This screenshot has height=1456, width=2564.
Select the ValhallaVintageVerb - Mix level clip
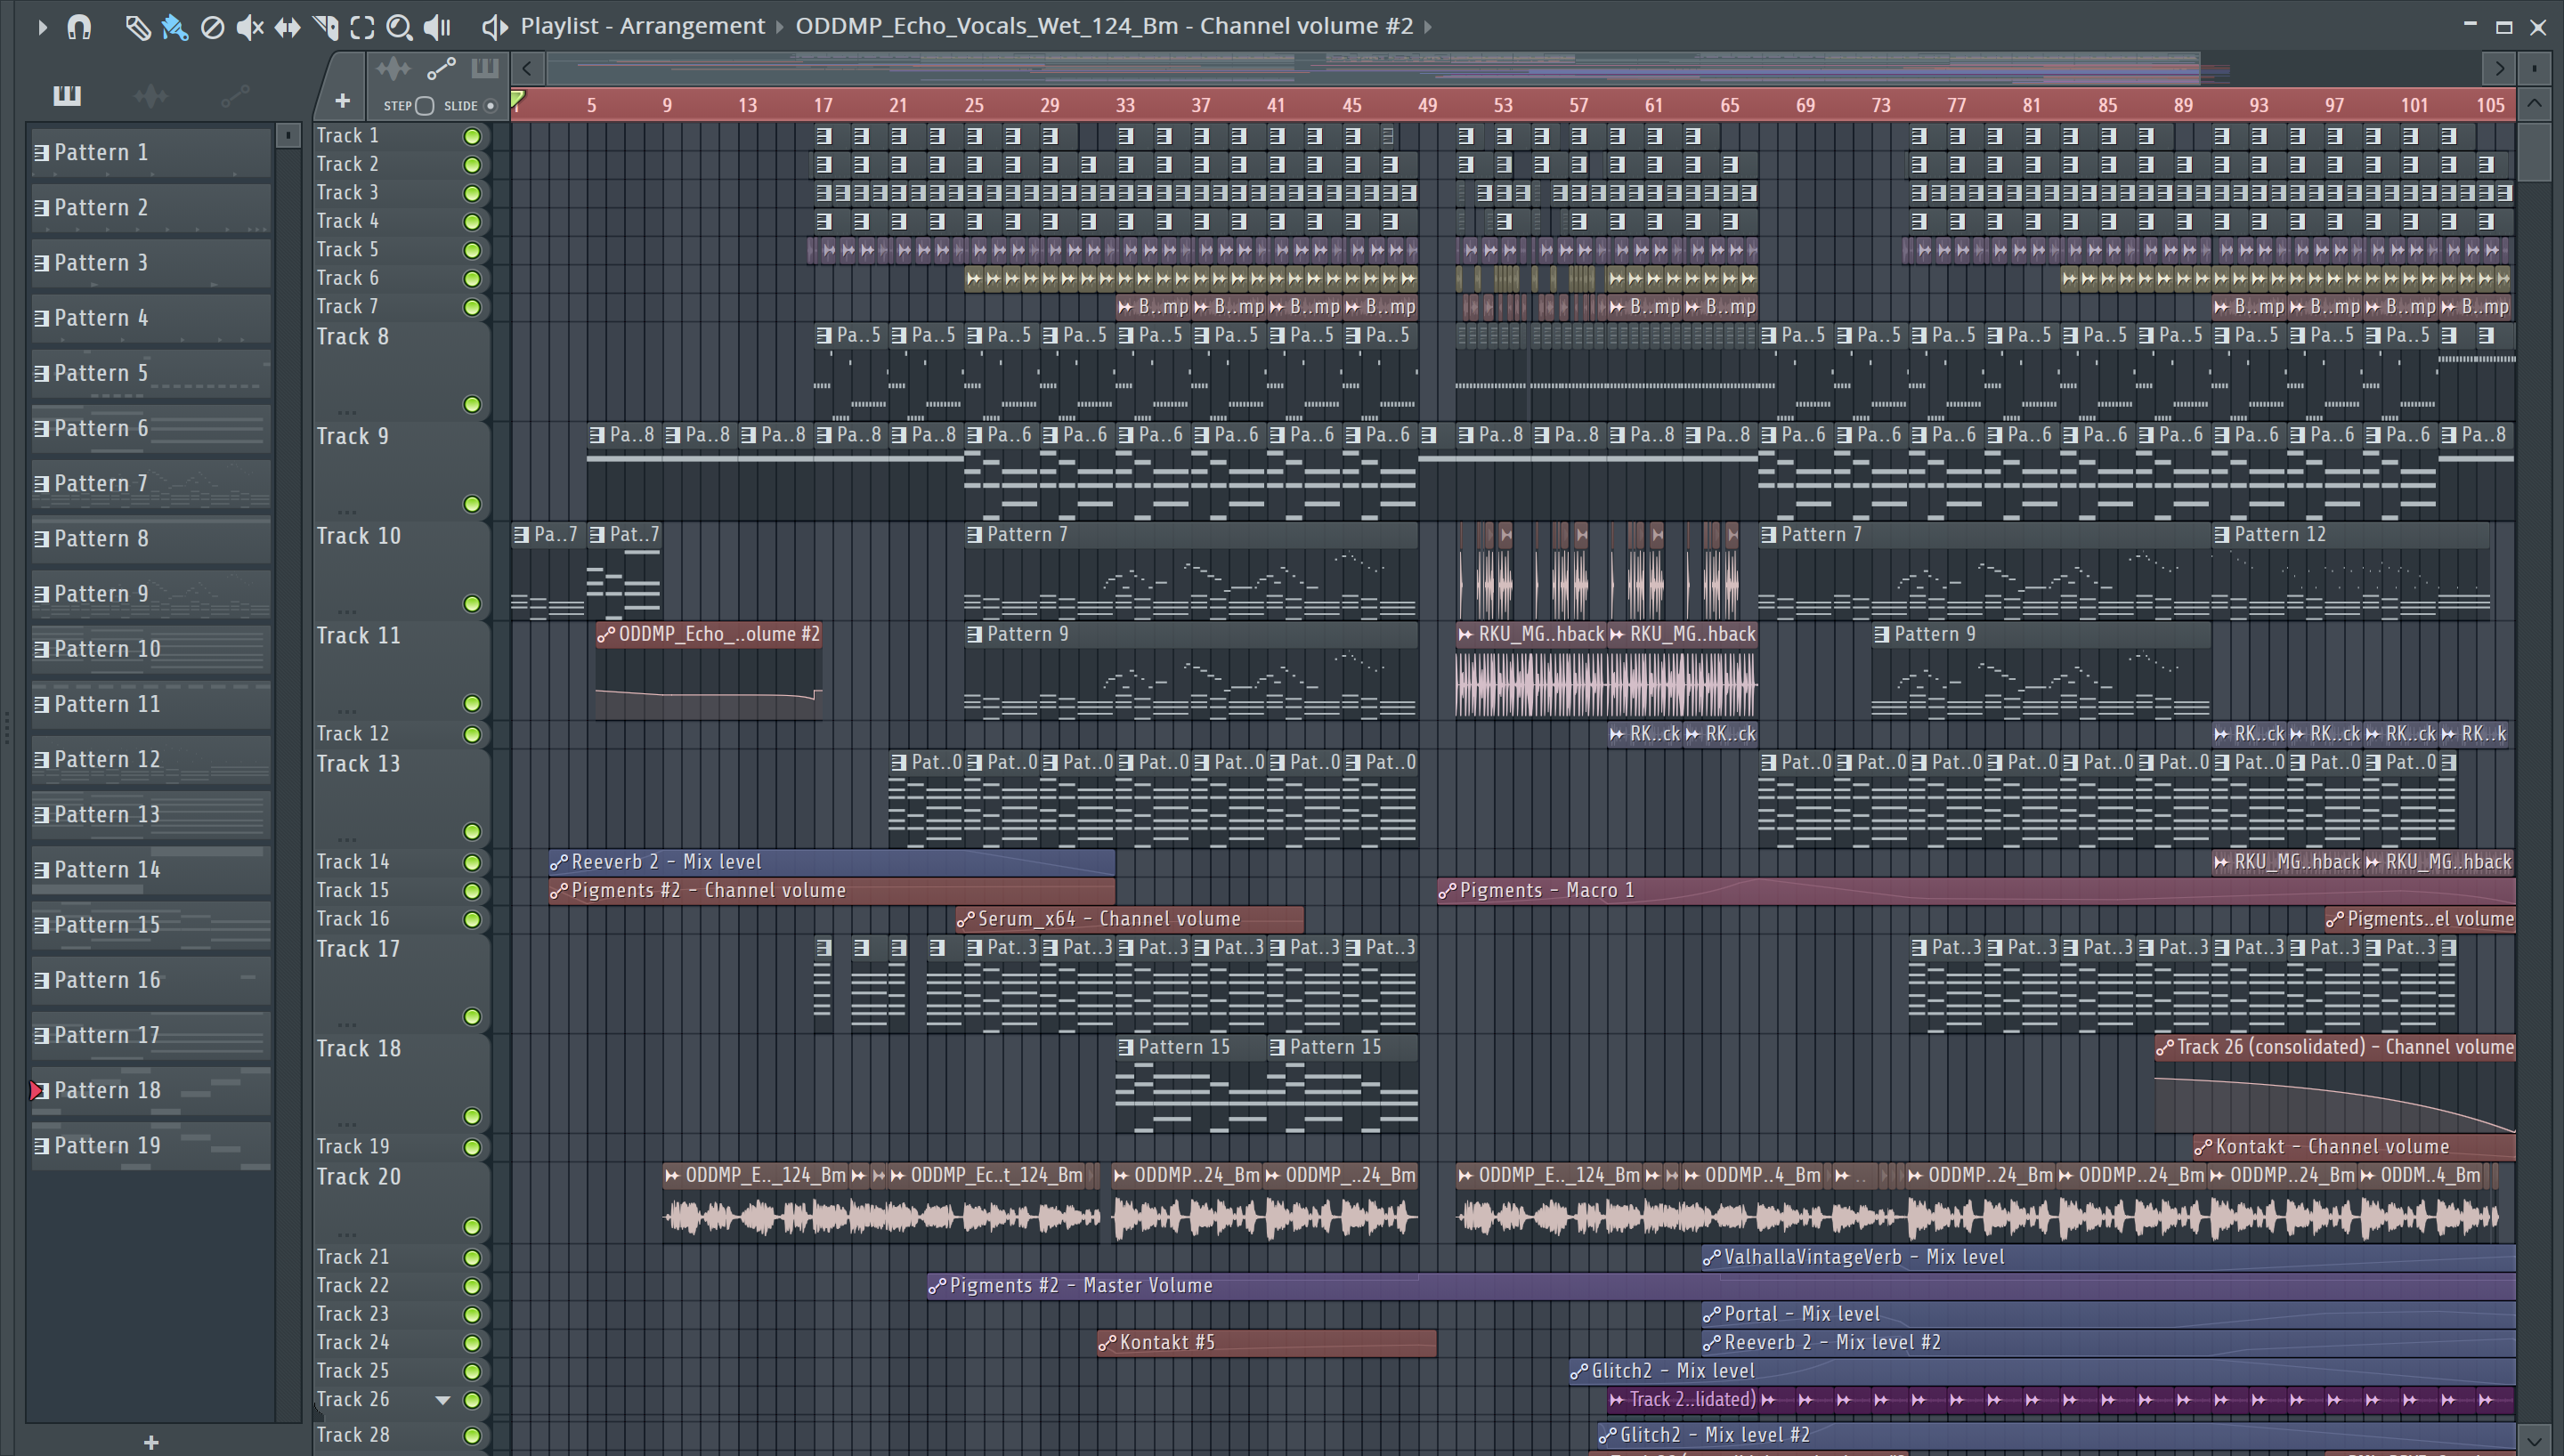click(x=2108, y=1257)
